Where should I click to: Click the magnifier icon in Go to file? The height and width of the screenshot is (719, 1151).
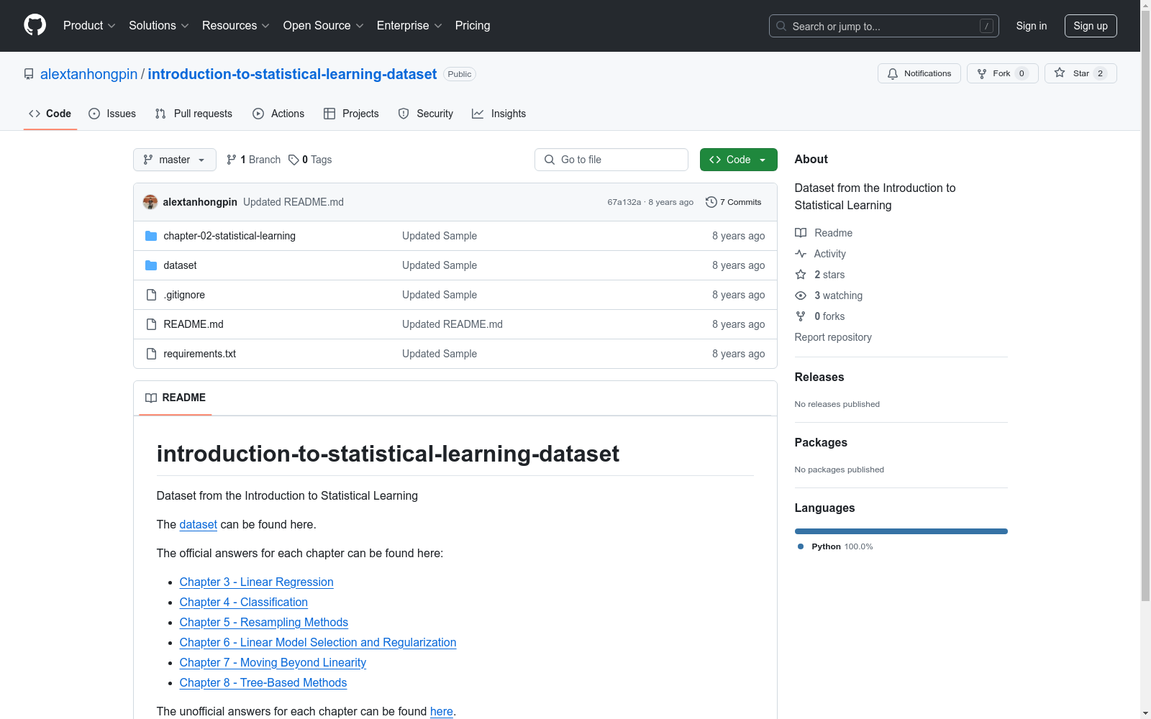550,160
